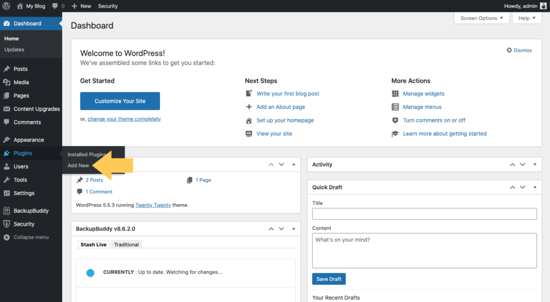Toggle Activity panel collapse triangle
The image size is (550, 302).
click(535, 164)
